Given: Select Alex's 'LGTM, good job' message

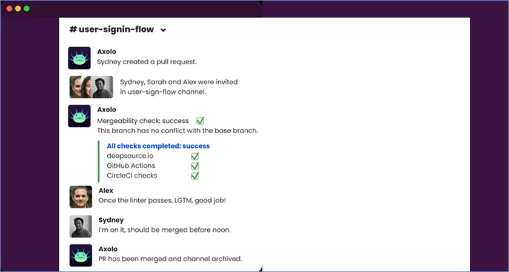Looking at the screenshot, I should coord(162,201).
